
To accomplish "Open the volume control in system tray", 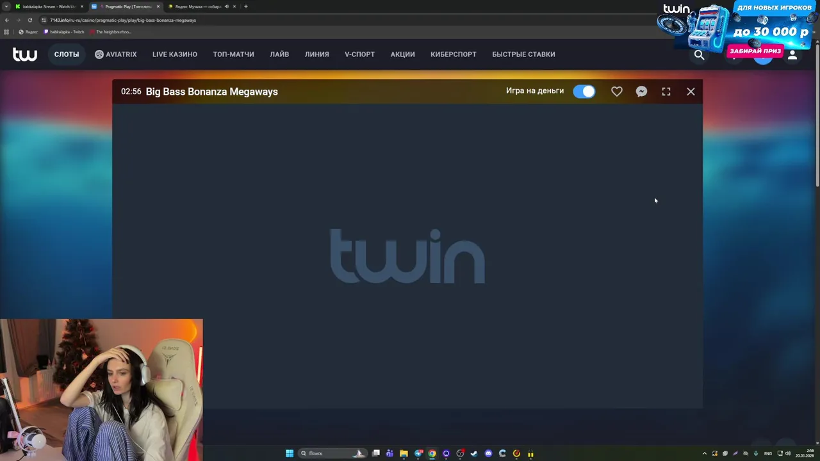I will click(x=788, y=453).
